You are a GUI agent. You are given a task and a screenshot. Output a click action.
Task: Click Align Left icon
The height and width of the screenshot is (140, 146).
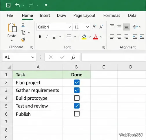[112, 37]
